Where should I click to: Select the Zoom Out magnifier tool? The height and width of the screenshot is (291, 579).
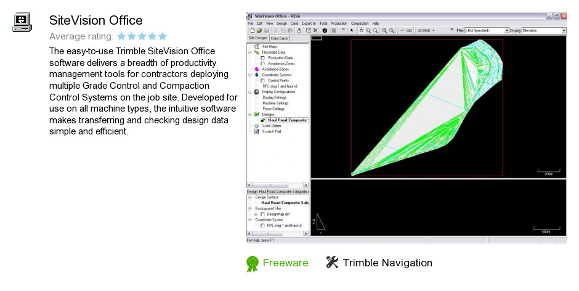[375, 31]
